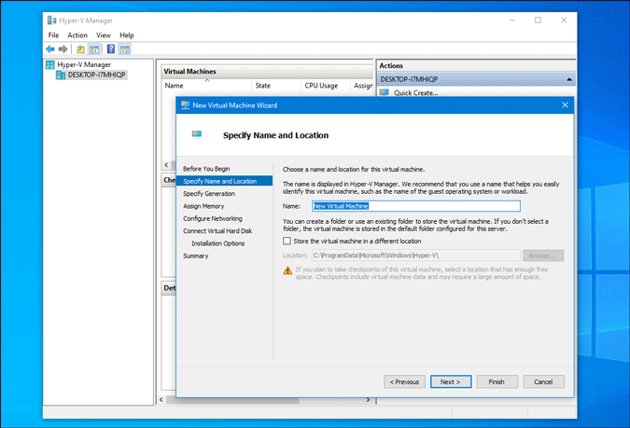630x428 pixels.
Task: Collapse the DESKTOP-I7MHIQP actions section arrow
Action: pyautogui.click(x=569, y=79)
